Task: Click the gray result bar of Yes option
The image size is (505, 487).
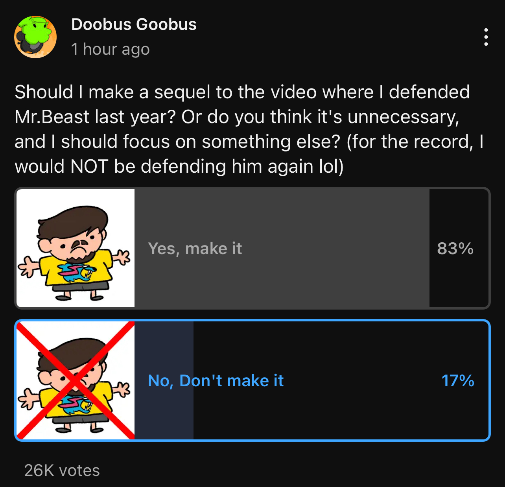Action: 282,248
